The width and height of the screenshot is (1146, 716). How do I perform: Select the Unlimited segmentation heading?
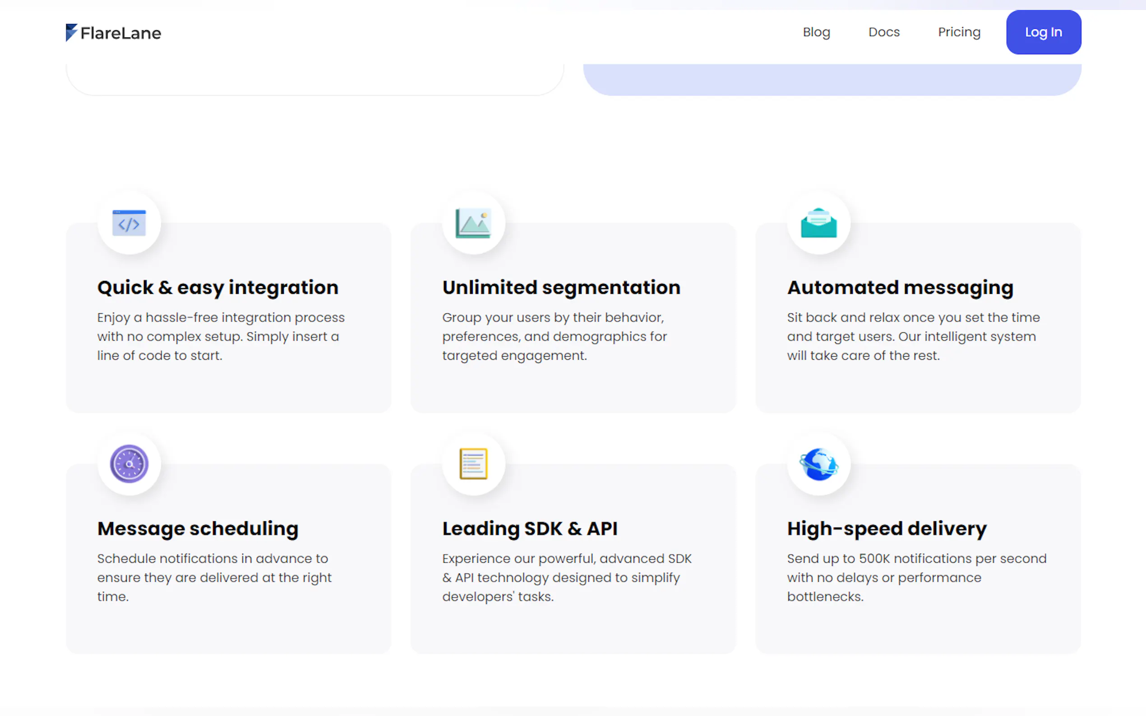click(x=561, y=288)
